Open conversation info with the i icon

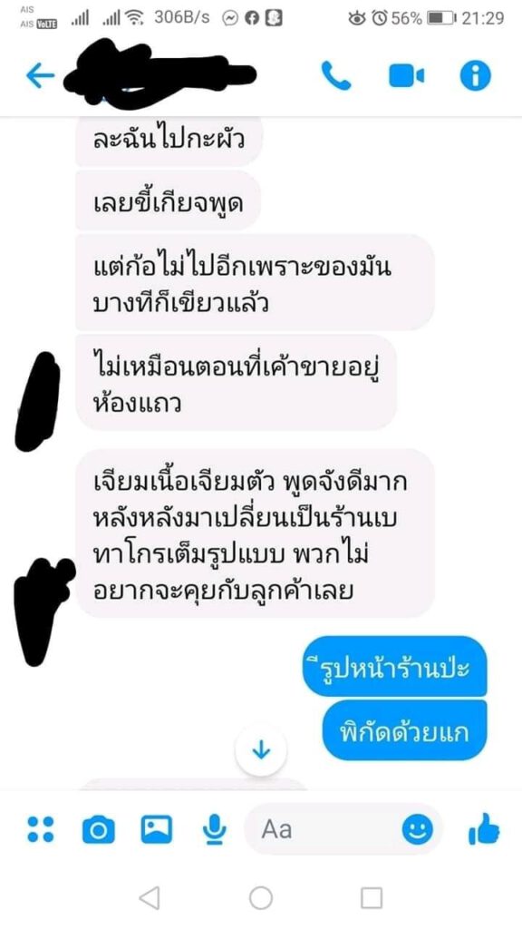(475, 76)
